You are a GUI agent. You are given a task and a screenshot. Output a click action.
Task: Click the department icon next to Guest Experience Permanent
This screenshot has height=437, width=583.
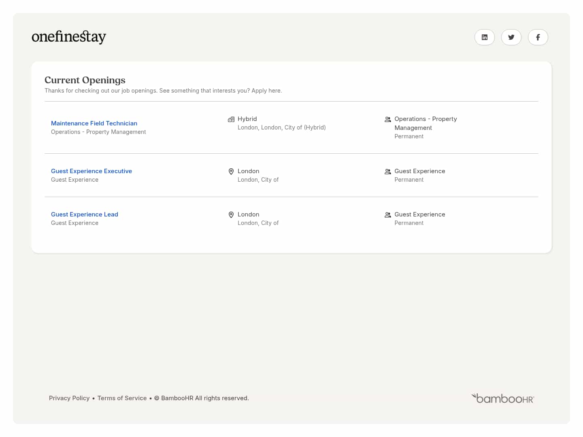click(x=388, y=171)
